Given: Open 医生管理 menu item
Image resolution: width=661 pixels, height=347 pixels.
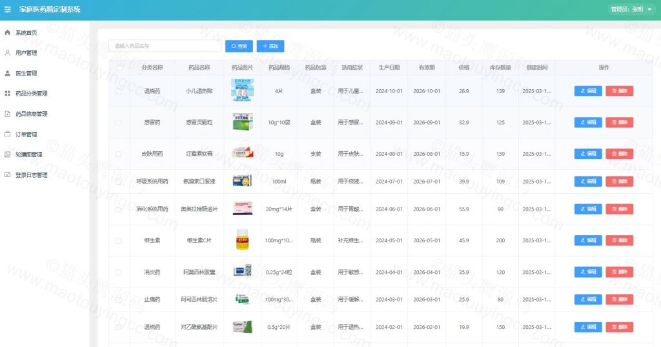Looking at the screenshot, I should point(45,73).
